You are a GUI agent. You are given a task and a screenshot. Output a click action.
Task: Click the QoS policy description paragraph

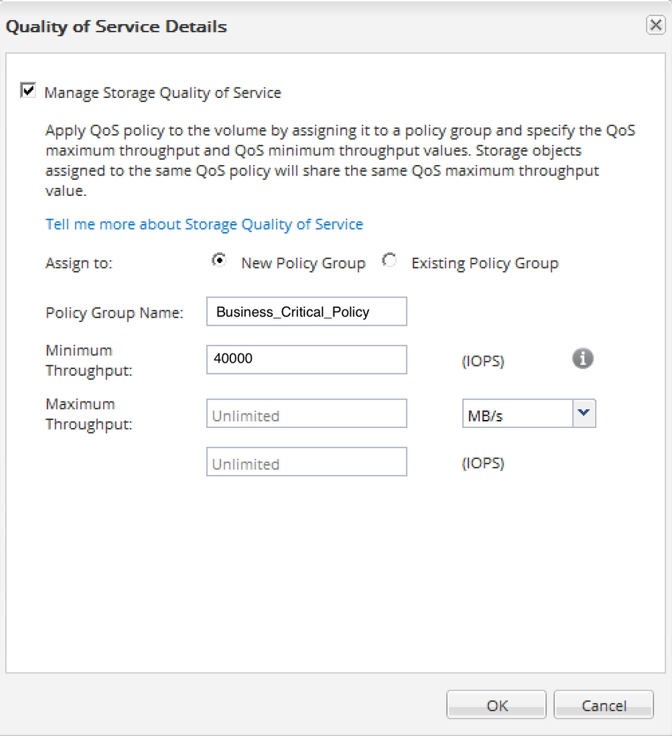click(x=339, y=161)
